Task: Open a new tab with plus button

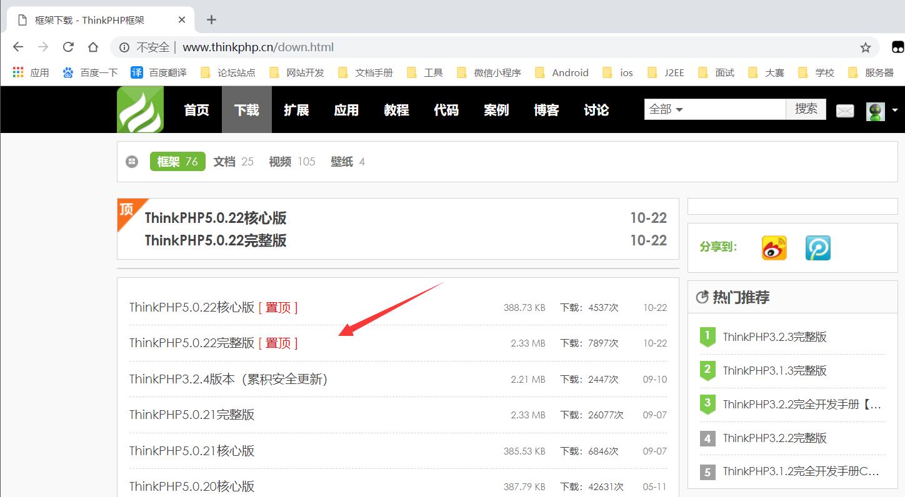Action: 211,19
